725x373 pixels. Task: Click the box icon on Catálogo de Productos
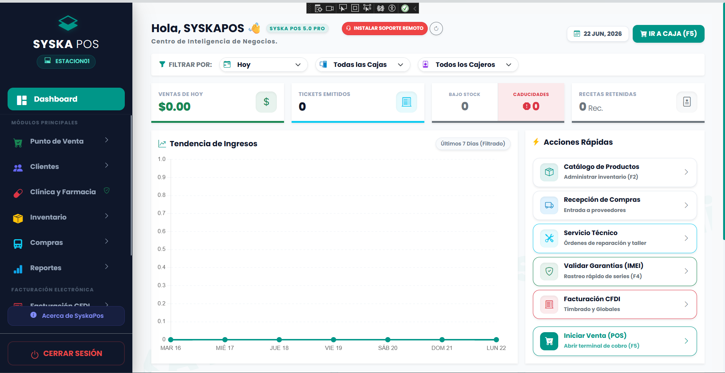(x=549, y=172)
